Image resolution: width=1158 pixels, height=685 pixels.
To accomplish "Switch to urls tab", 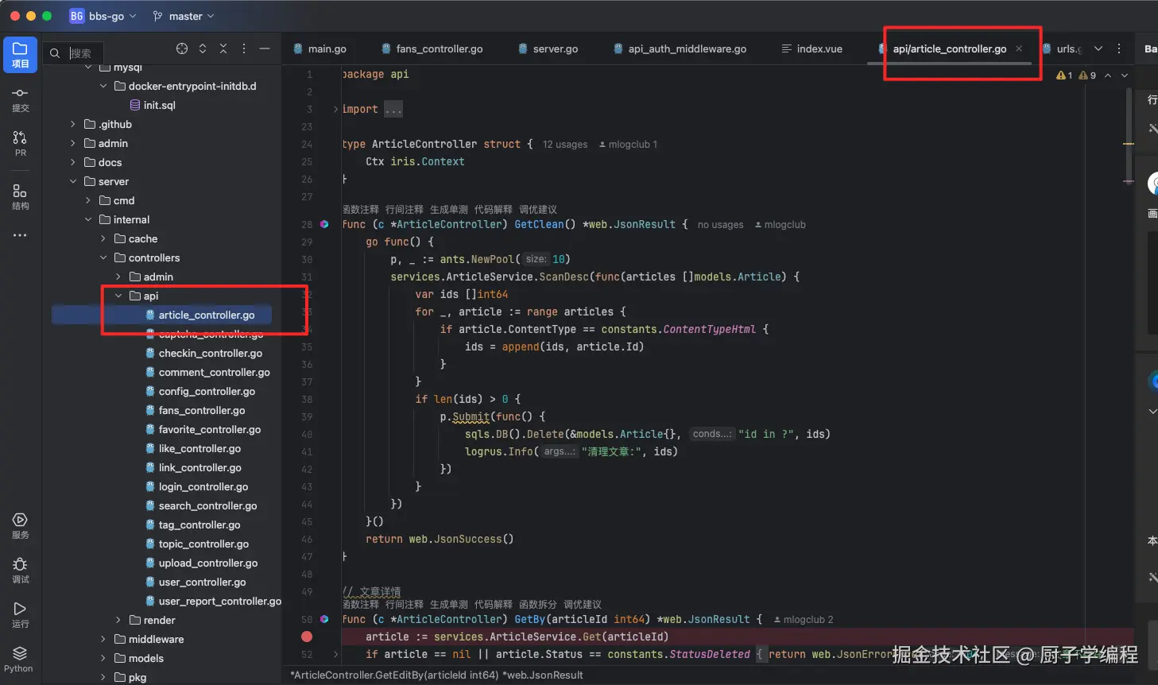I will (1063, 48).
